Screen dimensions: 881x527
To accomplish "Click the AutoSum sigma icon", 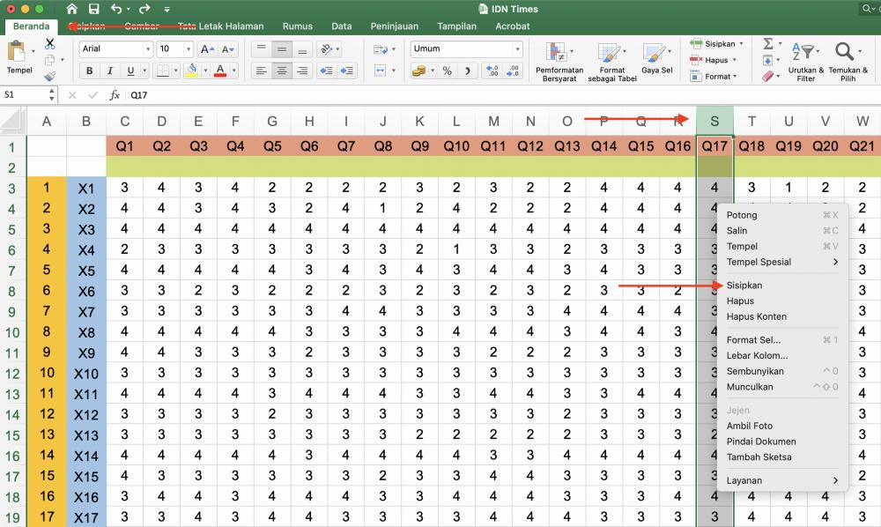I will pyautogui.click(x=767, y=42).
